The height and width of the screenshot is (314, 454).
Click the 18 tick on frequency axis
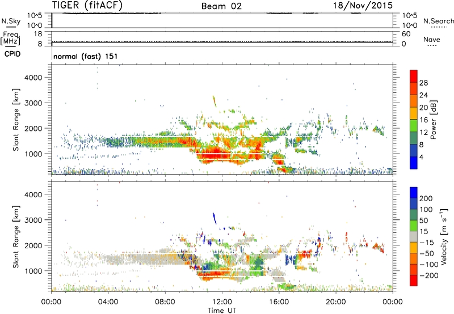pos(38,34)
